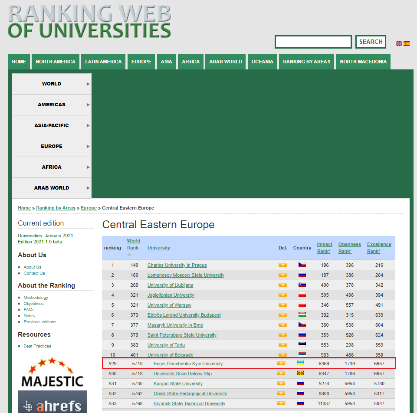Open details icon for Borys Grinchenko Kyiv University
This screenshot has width=417, height=413.
click(x=281, y=364)
